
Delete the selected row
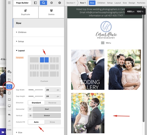(x=51, y=12)
